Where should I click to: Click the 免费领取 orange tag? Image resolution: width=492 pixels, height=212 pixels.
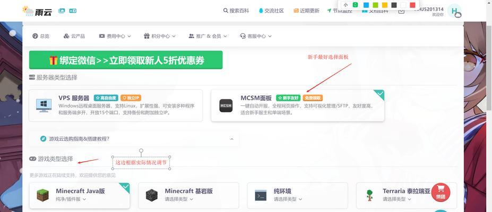coord(313,98)
